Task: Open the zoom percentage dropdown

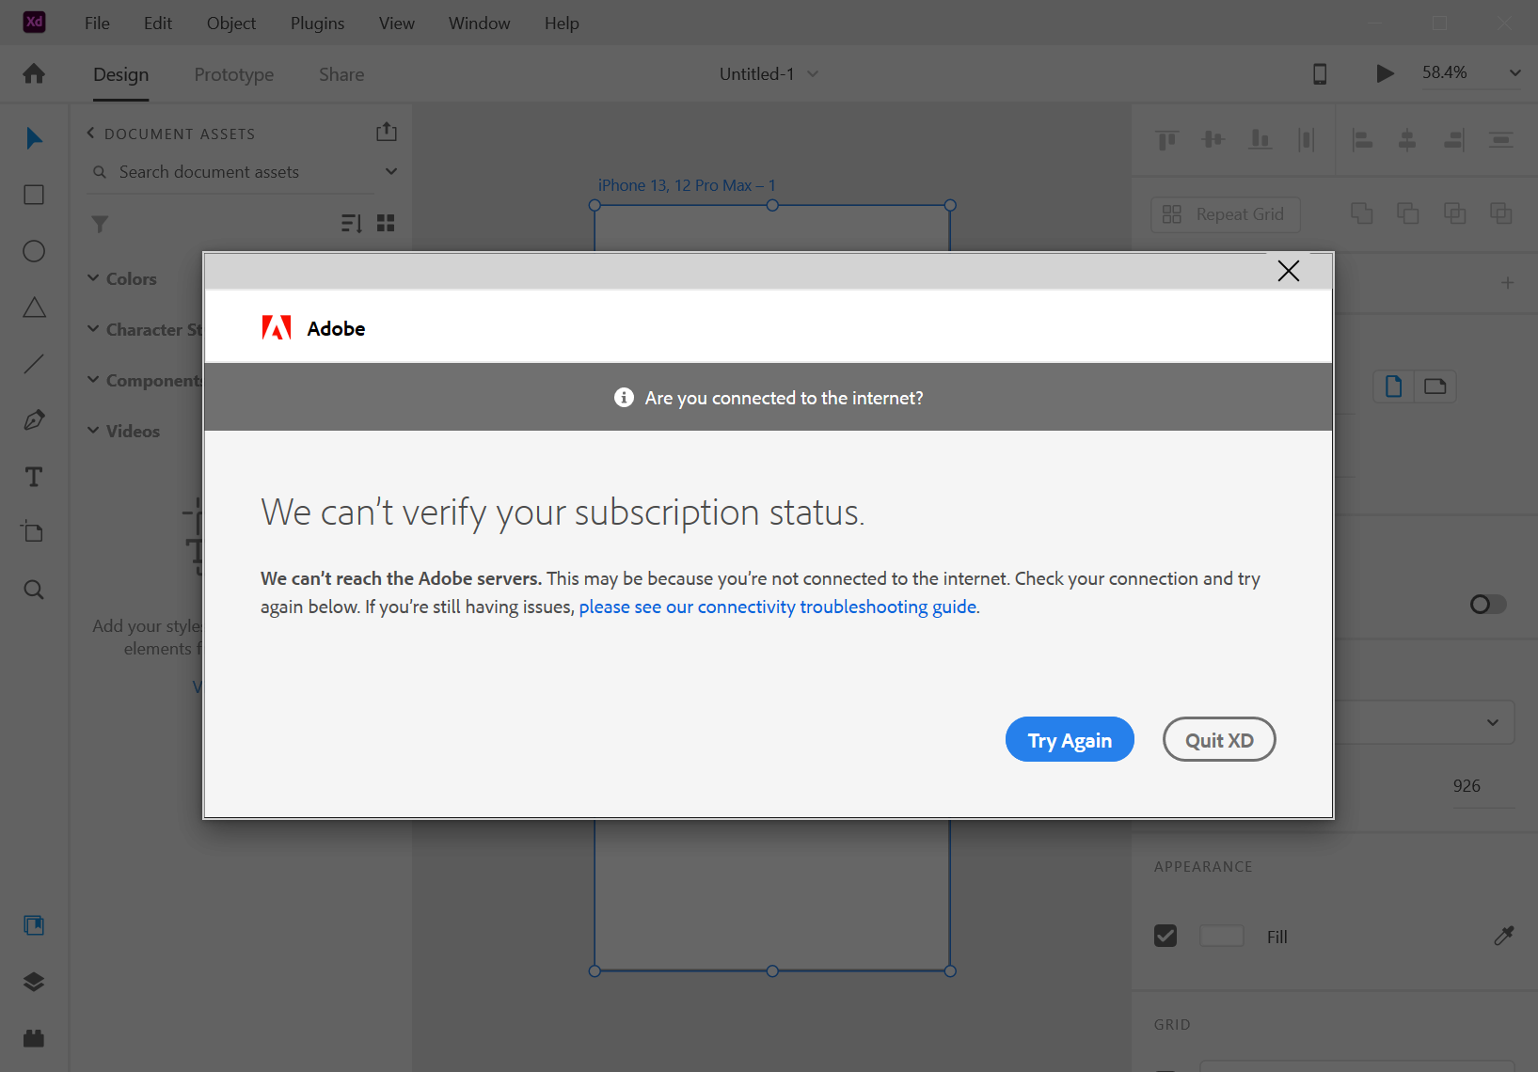Action: coord(1514,72)
